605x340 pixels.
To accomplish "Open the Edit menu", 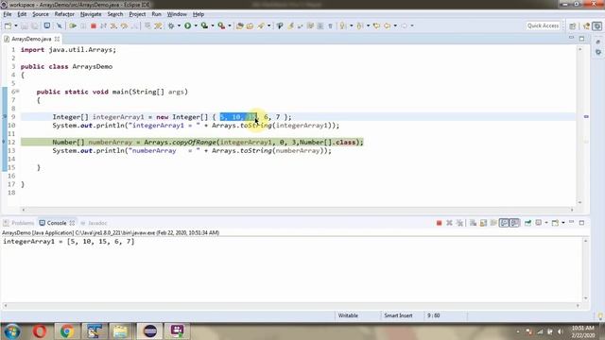I will 22,14.
